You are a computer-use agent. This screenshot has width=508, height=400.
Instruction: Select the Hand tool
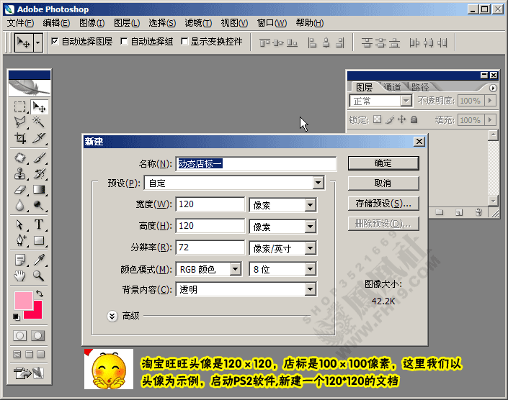19,276
